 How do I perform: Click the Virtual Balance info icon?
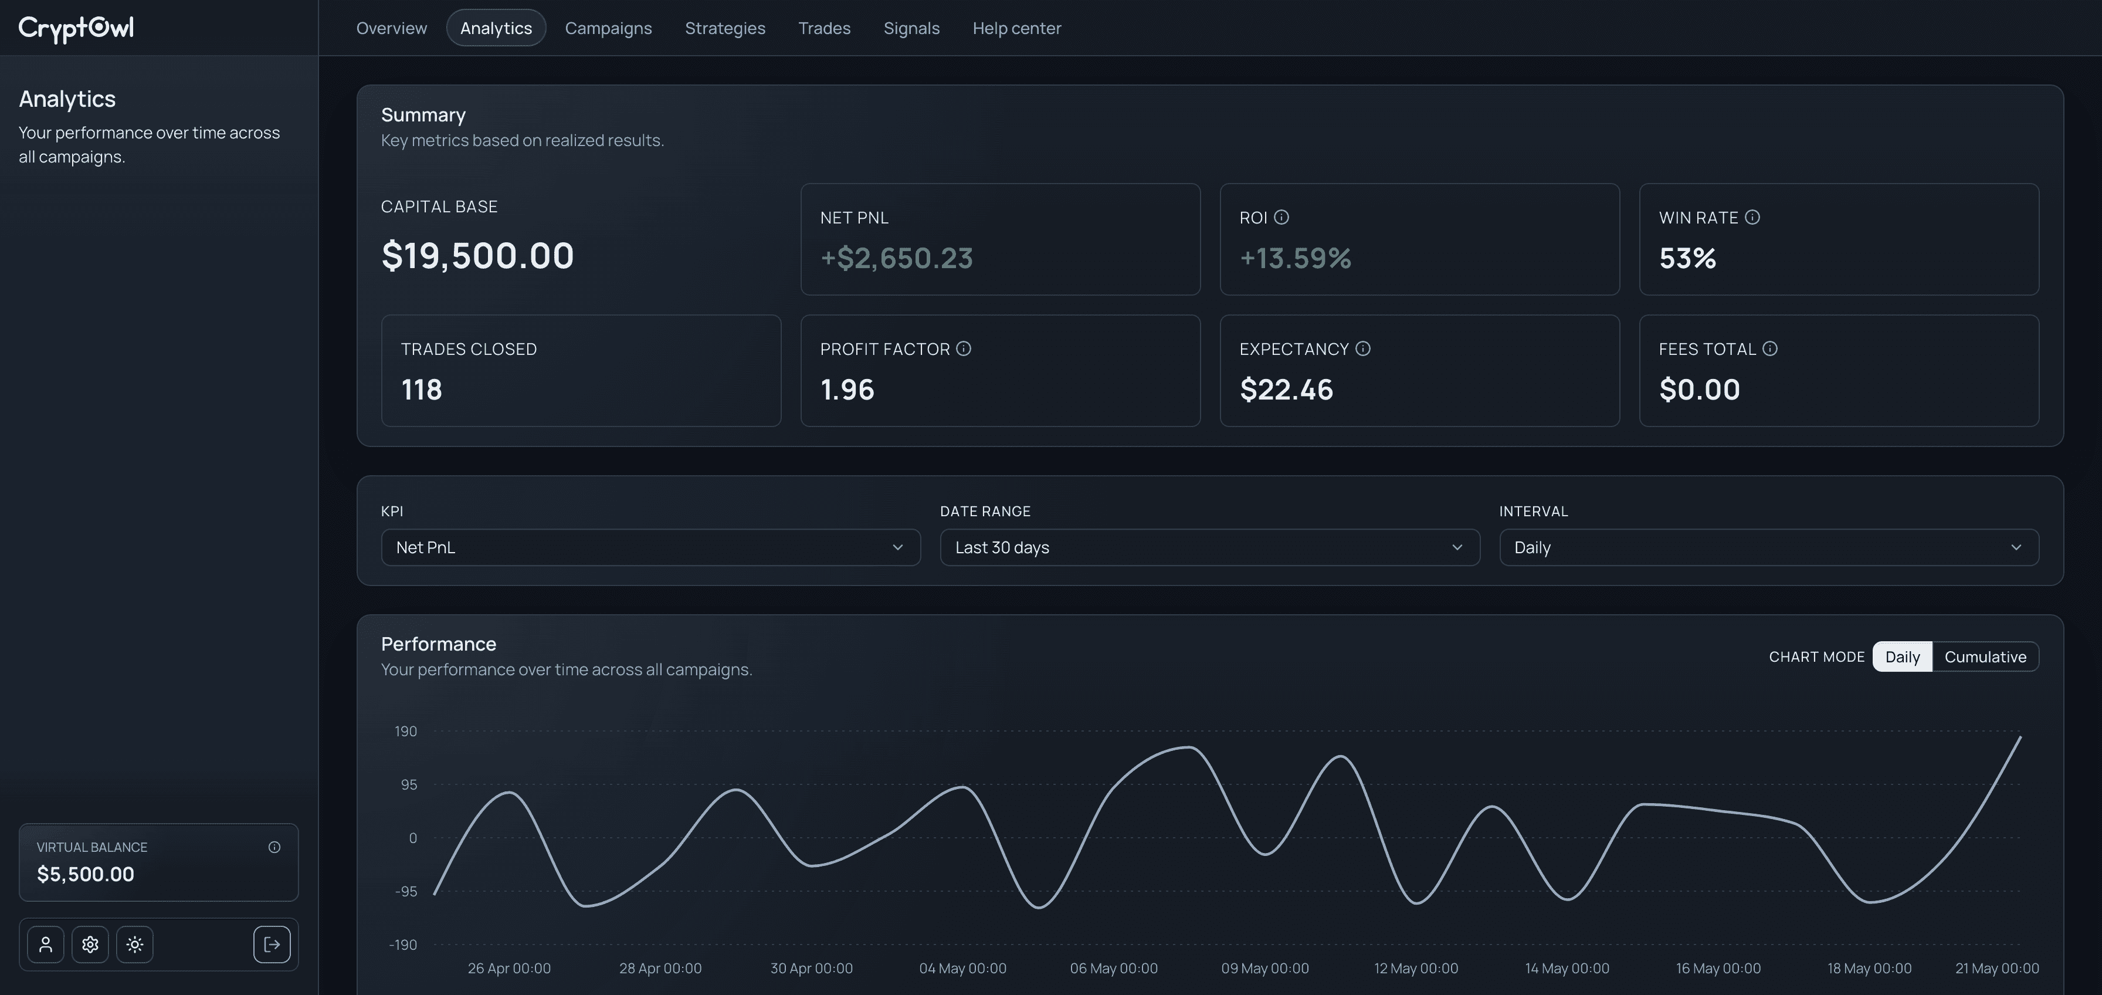(x=274, y=847)
